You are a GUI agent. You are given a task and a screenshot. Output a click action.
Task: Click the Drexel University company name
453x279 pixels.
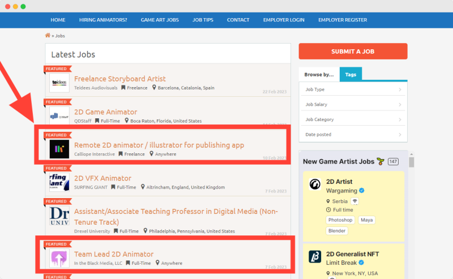coord(92,231)
